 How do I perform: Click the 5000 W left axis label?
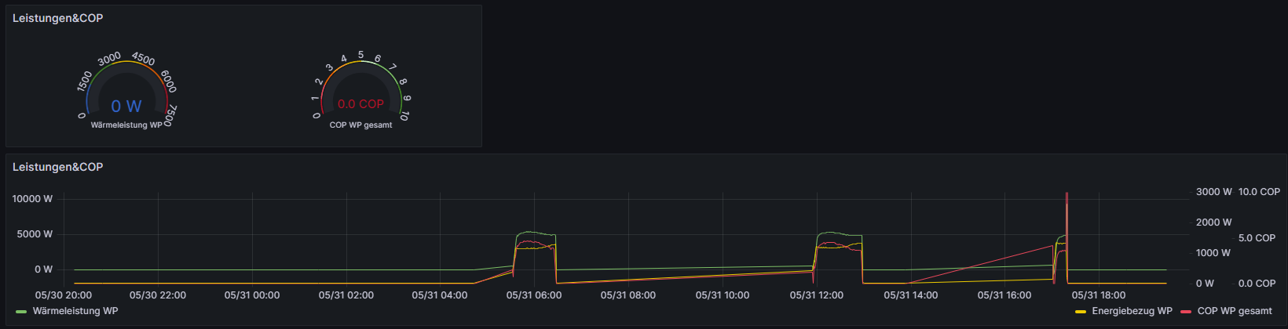click(35, 234)
